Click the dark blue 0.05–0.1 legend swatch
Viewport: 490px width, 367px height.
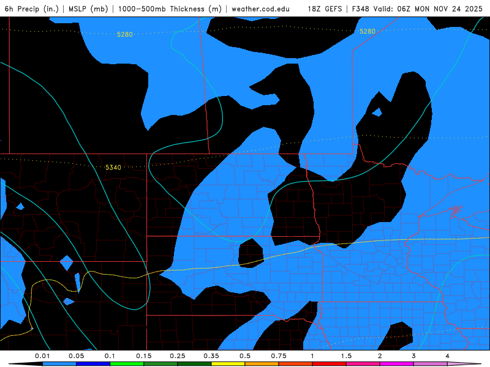click(x=93, y=364)
